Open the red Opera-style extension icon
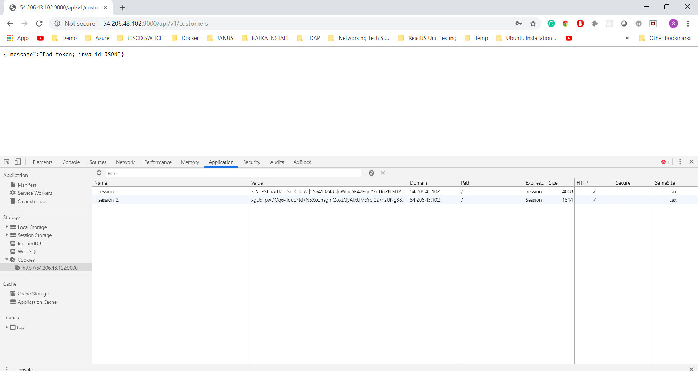Viewport: 698px width, 371px height. point(581,24)
